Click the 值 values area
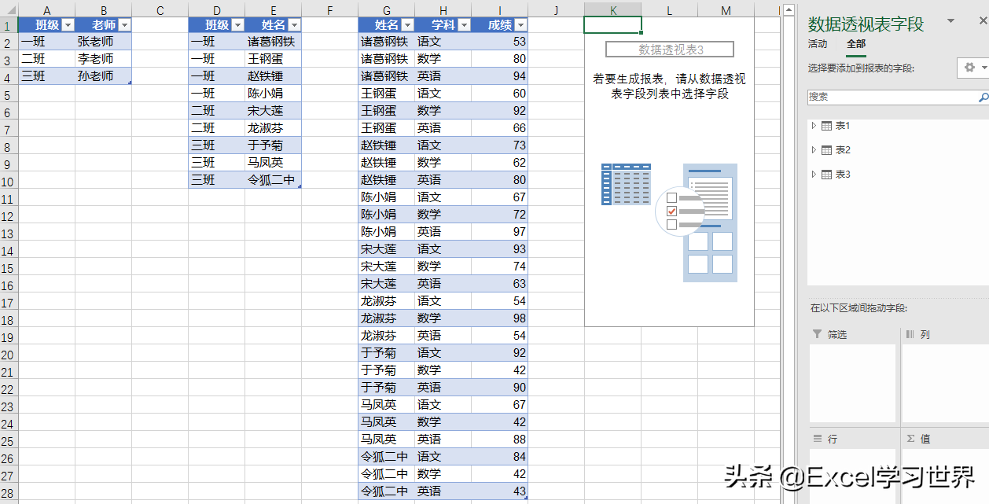Image resolution: width=989 pixels, height=504 pixels. (945, 476)
